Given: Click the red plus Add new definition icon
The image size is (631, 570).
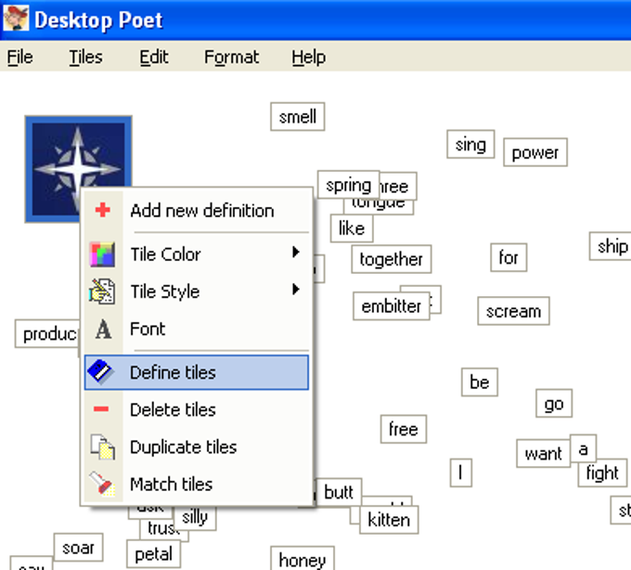Looking at the screenshot, I should click(103, 210).
